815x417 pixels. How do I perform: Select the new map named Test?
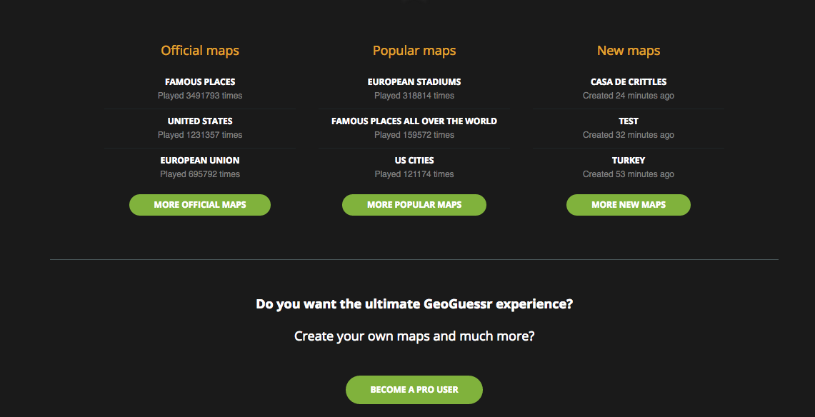[x=629, y=121]
